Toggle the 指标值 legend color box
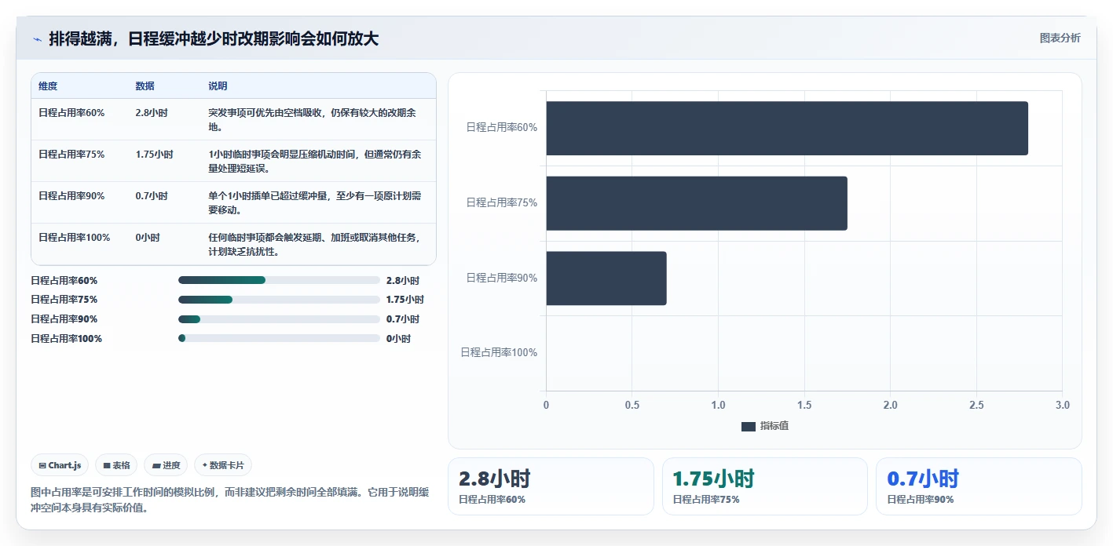1113x546 pixels. [749, 426]
